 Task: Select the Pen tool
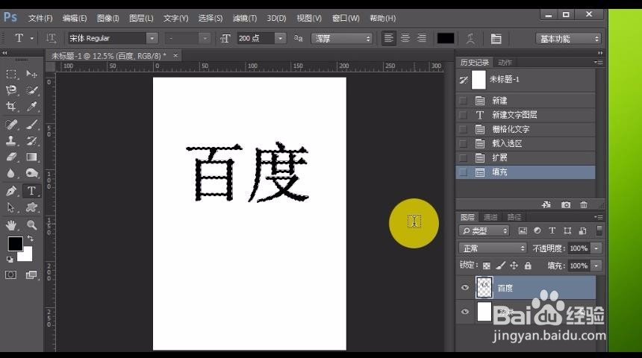click(x=11, y=191)
